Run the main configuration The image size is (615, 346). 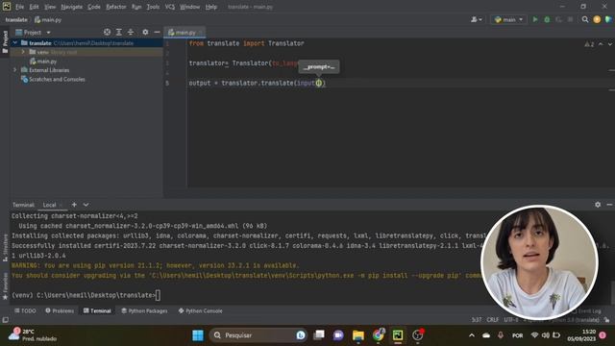[x=535, y=19]
